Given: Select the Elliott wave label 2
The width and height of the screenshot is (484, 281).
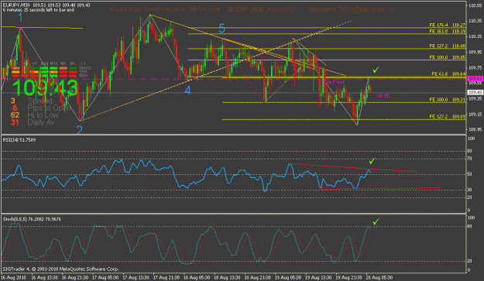Looking at the screenshot, I should (x=79, y=130).
